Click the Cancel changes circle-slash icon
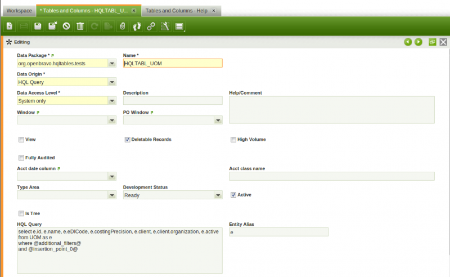 tap(66, 26)
